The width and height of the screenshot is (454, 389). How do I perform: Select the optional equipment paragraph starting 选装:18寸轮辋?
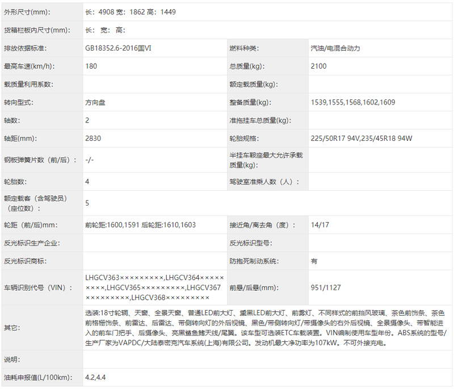click(266, 328)
